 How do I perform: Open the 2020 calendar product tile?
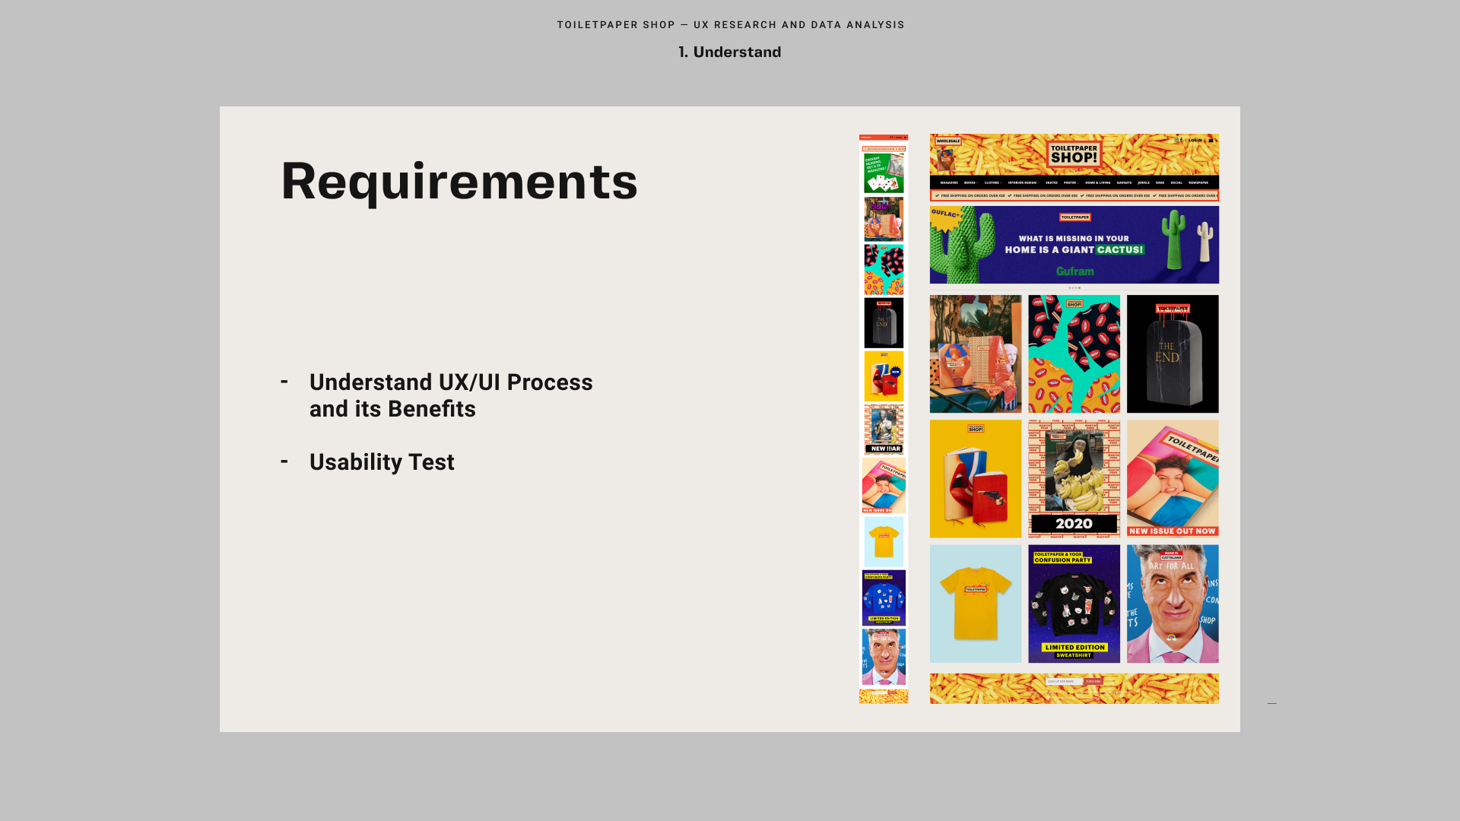[1074, 479]
